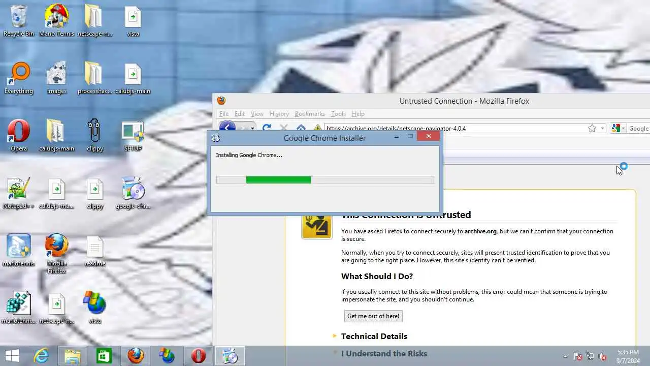
Task: Open the Firefox back history dropdown arrow
Action: click(x=252, y=128)
